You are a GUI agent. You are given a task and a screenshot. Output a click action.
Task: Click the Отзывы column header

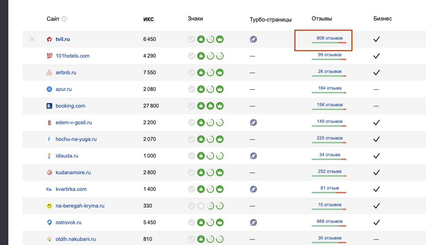pos(322,19)
